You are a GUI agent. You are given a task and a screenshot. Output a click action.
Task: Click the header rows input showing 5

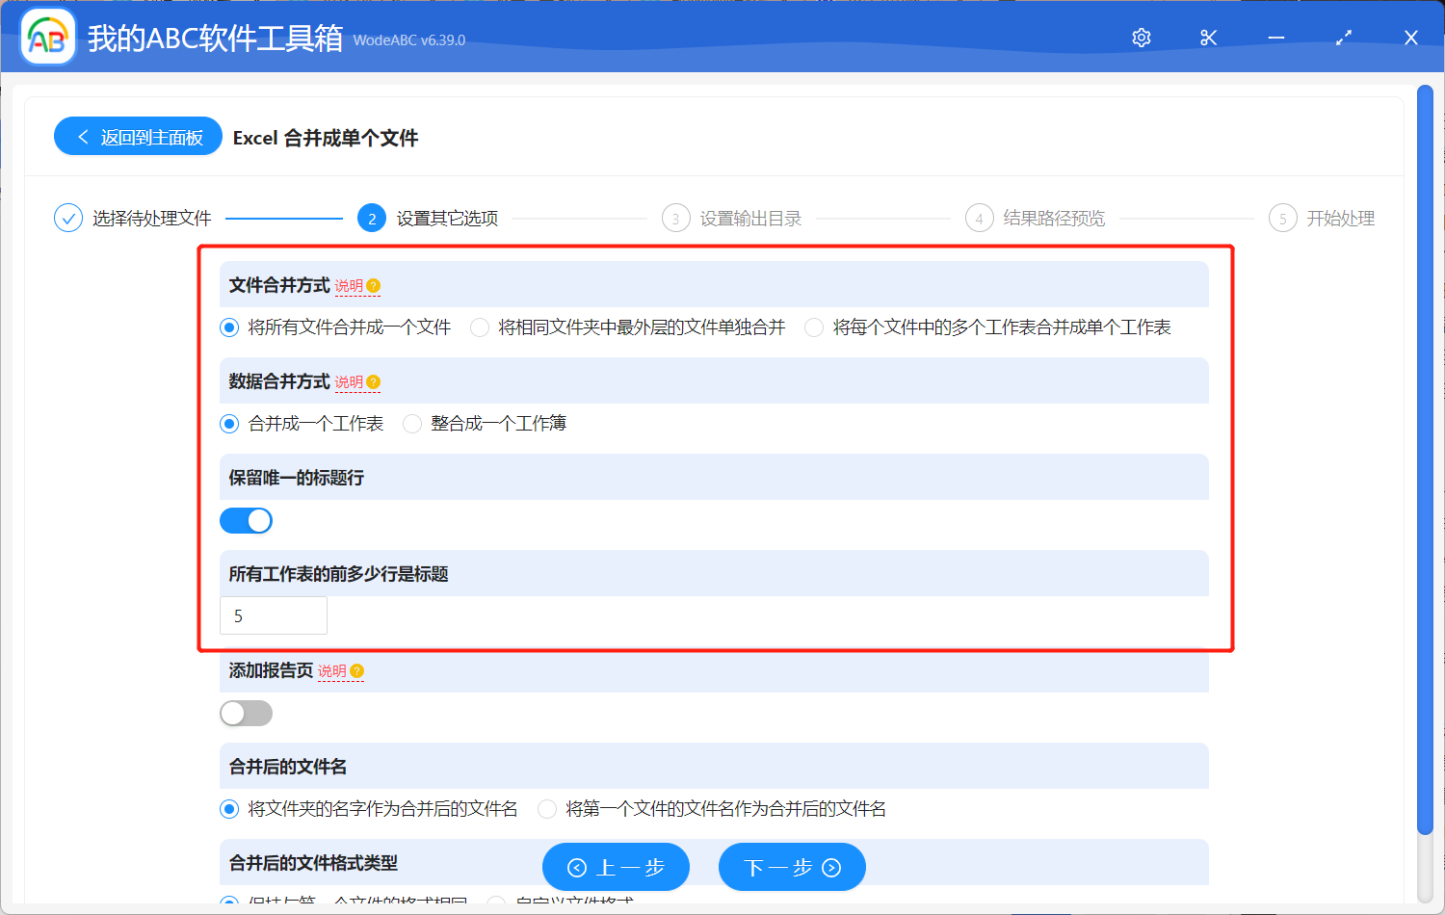click(x=273, y=614)
